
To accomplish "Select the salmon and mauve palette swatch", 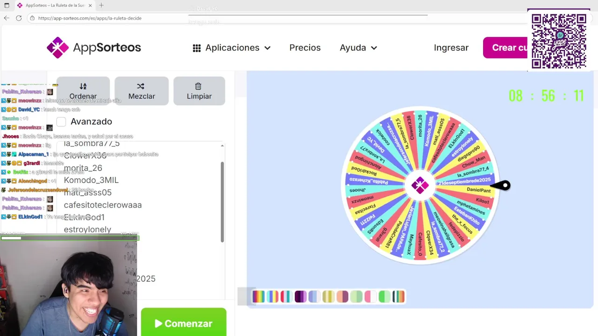I will 342,296.
